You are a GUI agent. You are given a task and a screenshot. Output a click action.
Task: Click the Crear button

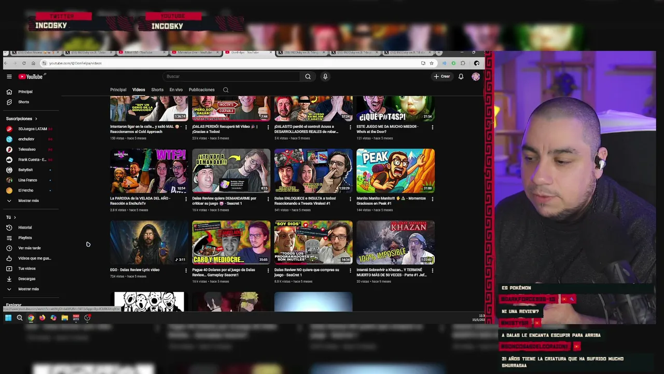[x=442, y=76]
